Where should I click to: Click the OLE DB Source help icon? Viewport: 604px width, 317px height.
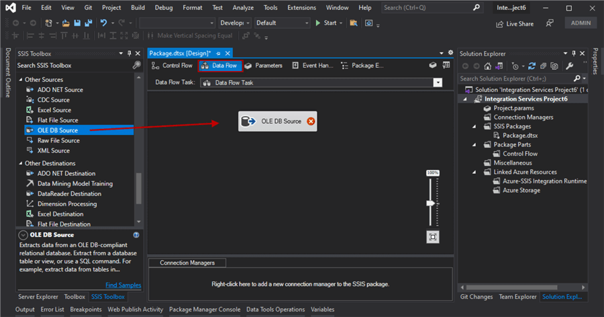[x=136, y=235]
